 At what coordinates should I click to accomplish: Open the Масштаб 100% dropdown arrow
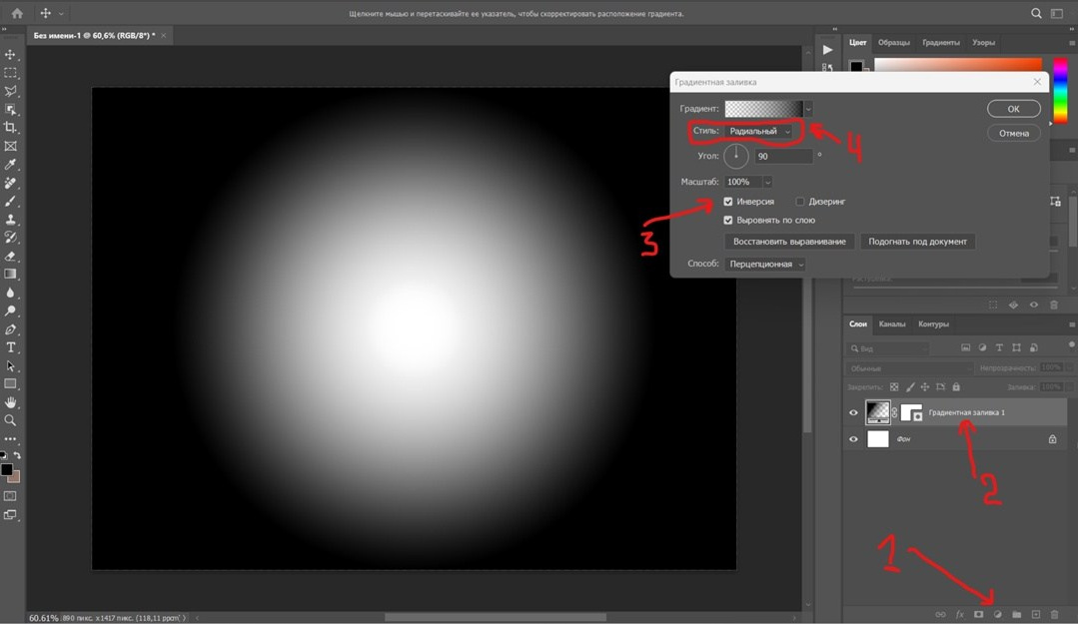coord(767,182)
